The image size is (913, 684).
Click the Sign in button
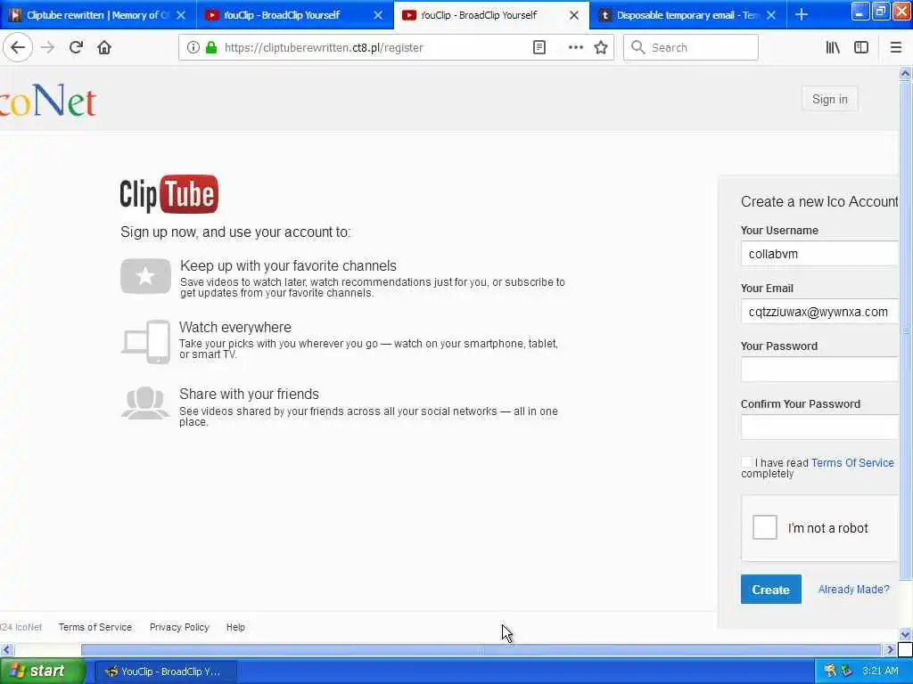pyautogui.click(x=830, y=100)
